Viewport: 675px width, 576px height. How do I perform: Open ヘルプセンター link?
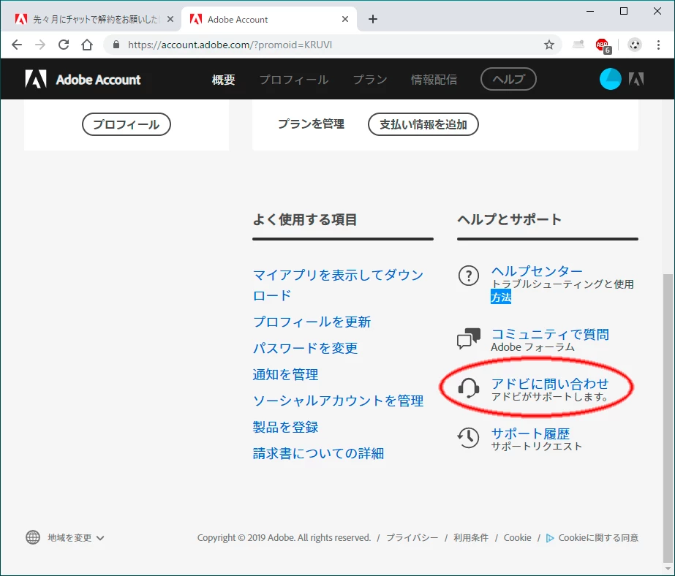click(537, 271)
